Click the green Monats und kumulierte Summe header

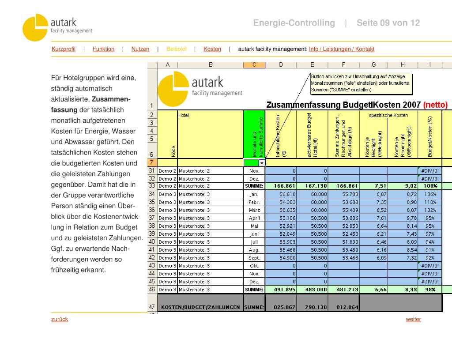[254, 134]
